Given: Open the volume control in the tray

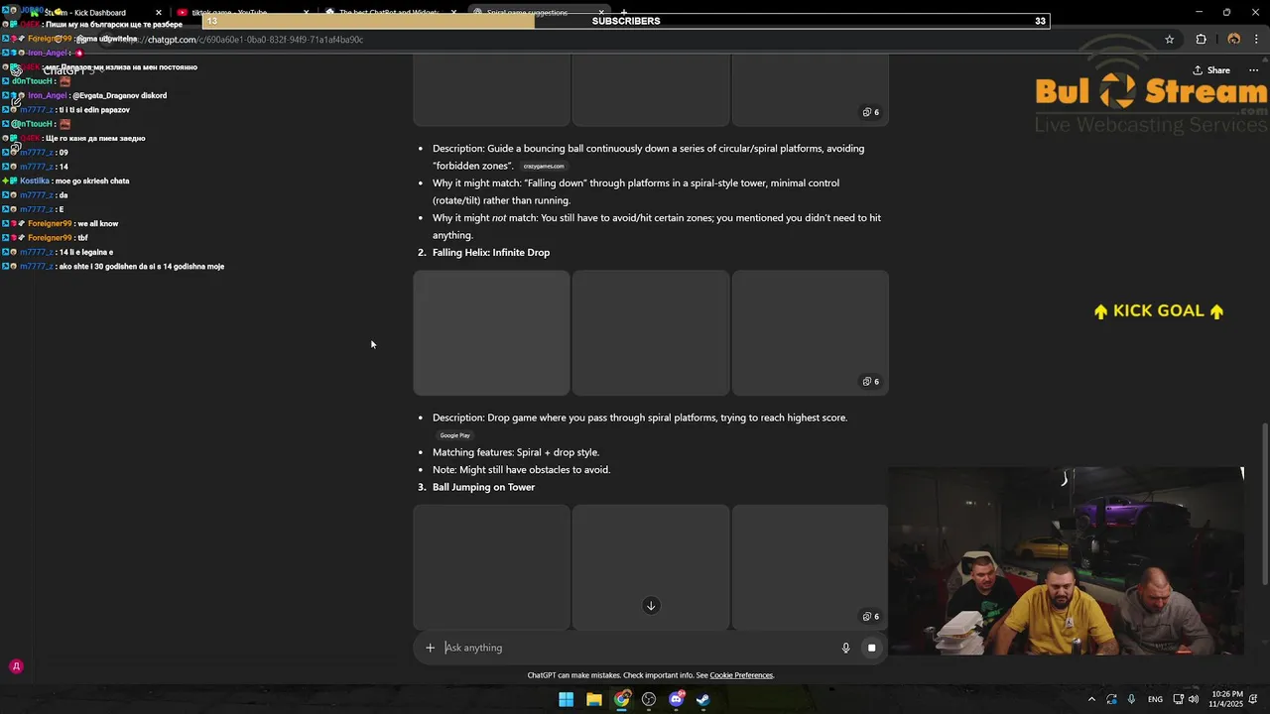Looking at the screenshot, I should (x=1195, y=699).
